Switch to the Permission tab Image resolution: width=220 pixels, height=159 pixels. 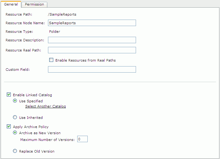34,5
